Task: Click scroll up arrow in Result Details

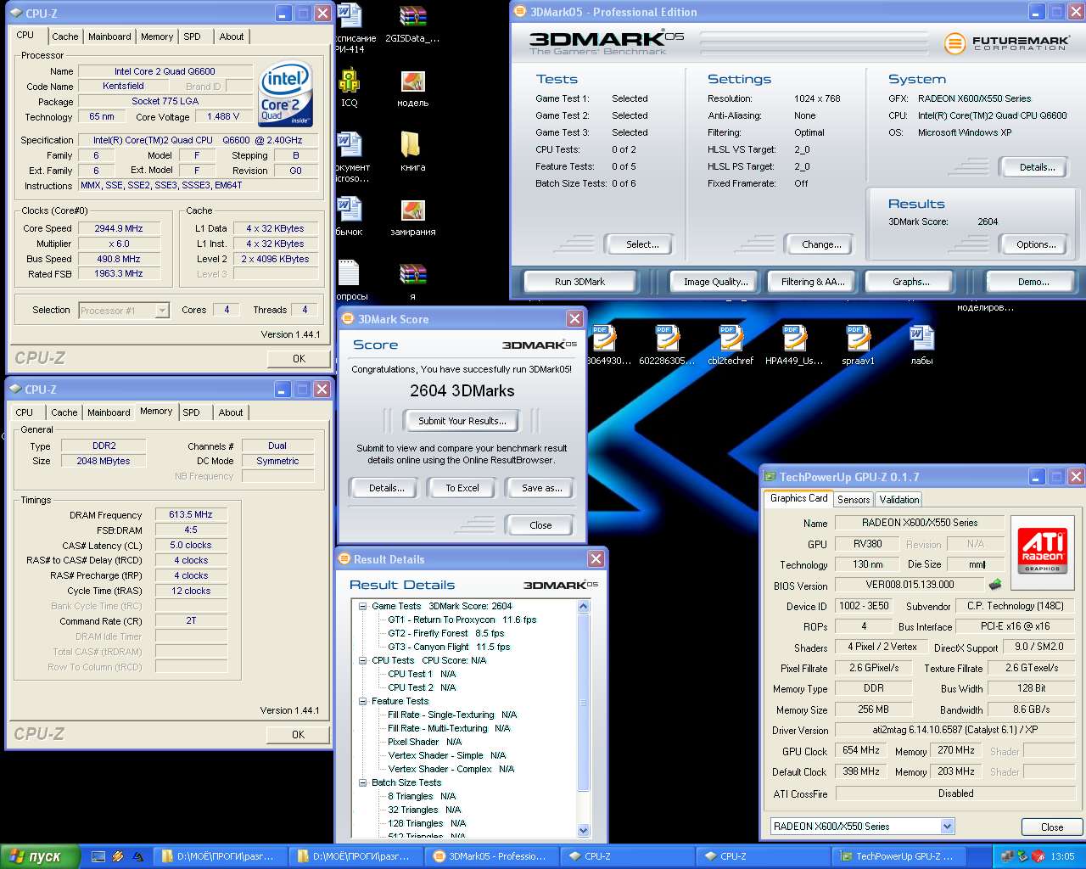Action: pyautogui.click(x=583, y=606)
